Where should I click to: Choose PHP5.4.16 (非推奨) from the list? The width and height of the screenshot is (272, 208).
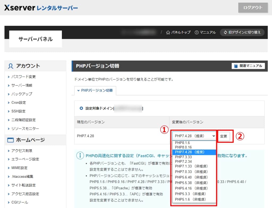(194, 189)
